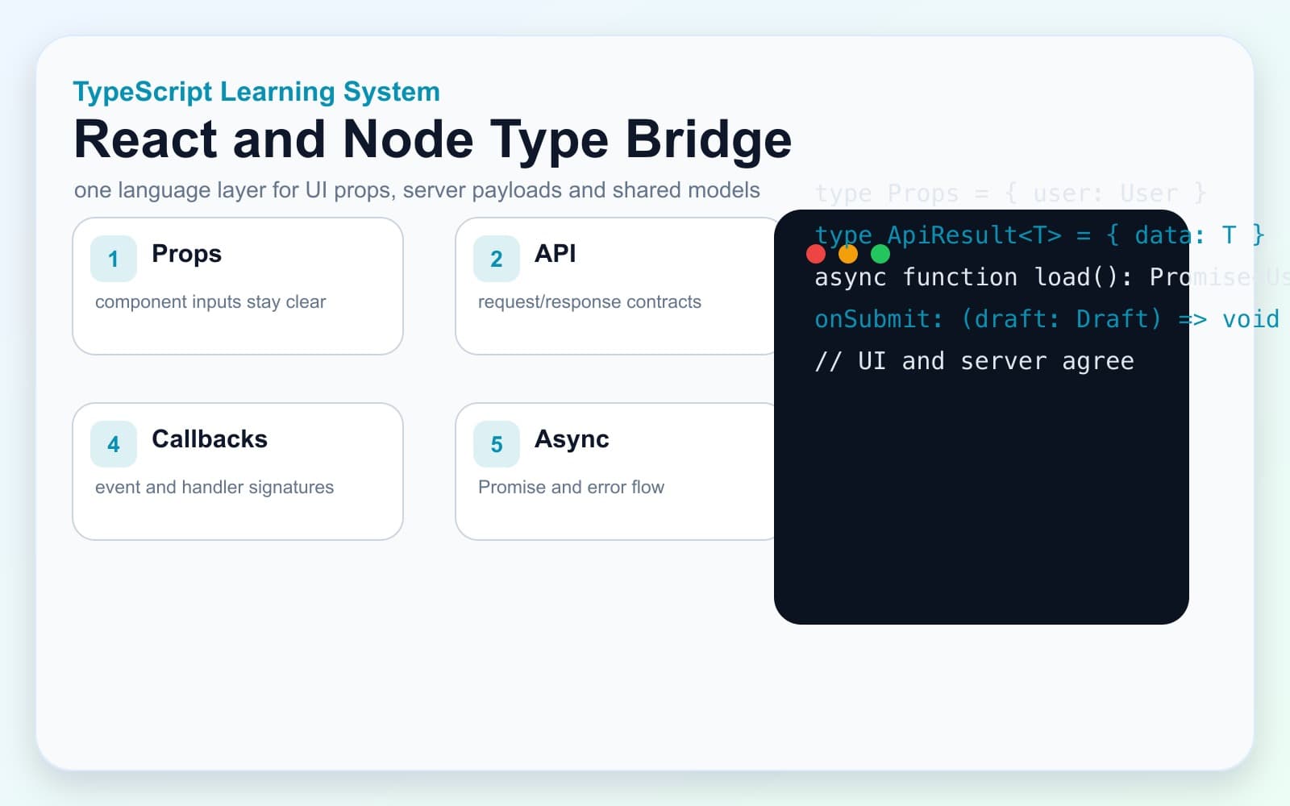
Task: Click the 'React and Node Type Bridge' heading
Action: click(433, 139)
